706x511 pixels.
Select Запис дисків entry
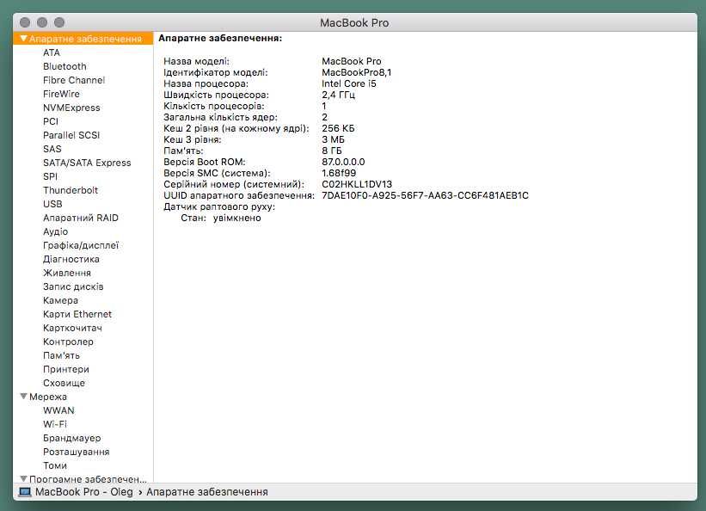click(73, 286)
